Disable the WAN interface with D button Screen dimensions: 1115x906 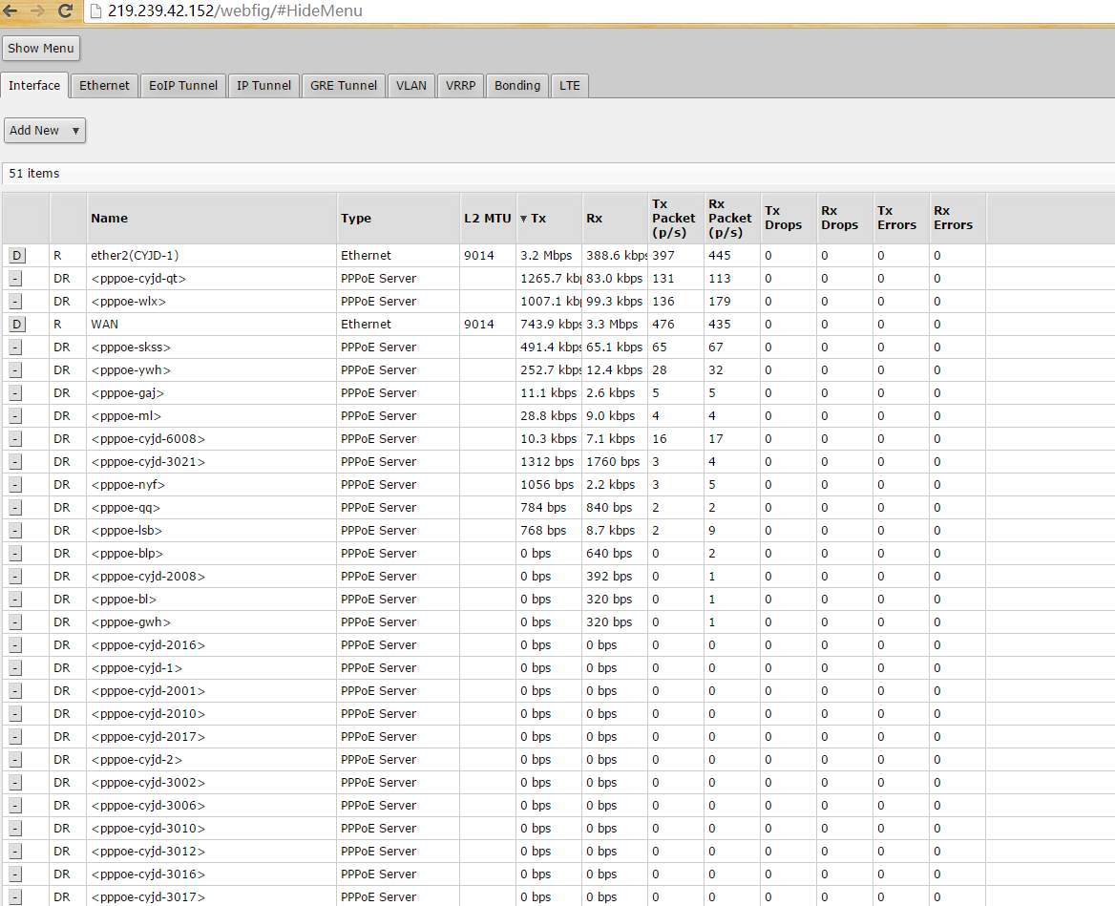point(16,325)
